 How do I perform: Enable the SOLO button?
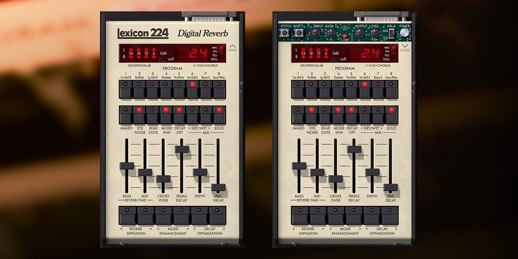tap(218, 115)
